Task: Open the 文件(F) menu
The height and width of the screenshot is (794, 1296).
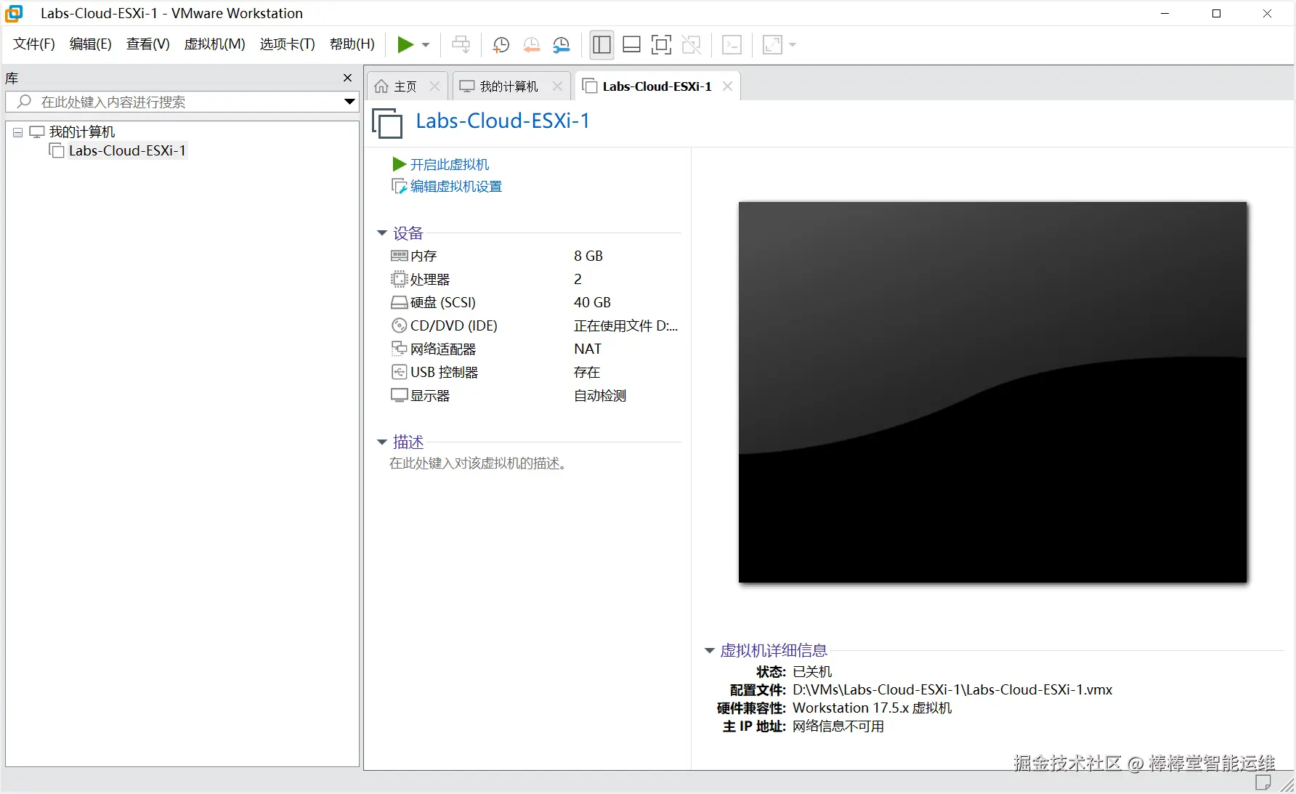Action: click(x=34, y=44)
